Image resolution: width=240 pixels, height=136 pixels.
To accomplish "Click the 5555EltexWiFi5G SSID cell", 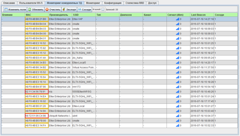I will [84, 92].
